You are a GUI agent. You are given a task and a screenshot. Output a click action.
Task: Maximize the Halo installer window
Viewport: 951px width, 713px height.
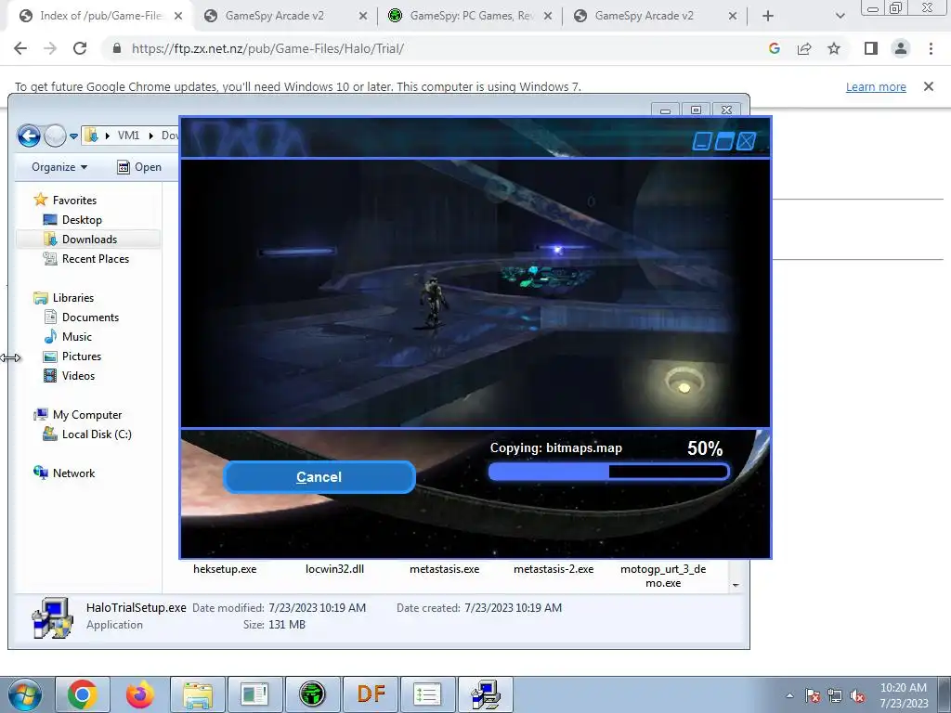(723, 141)
